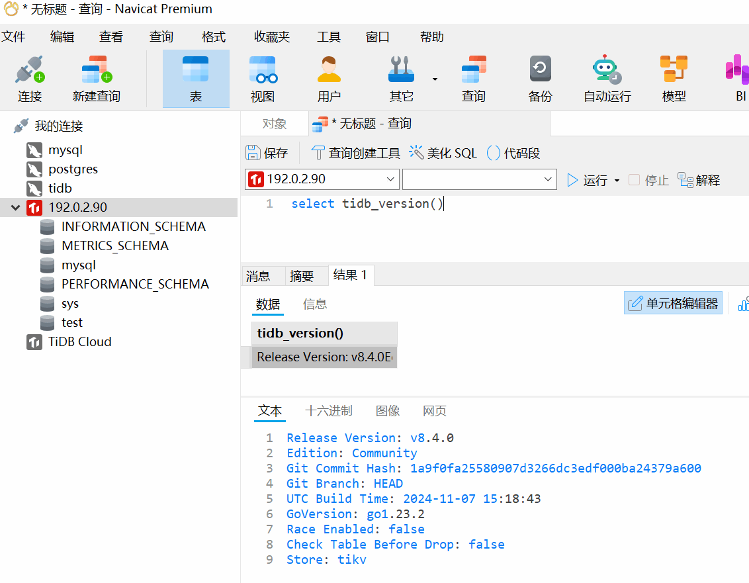Click Beautify SQL (美化 SQL)
This screenshot has width=749, height=583.
tap(443, 153)
